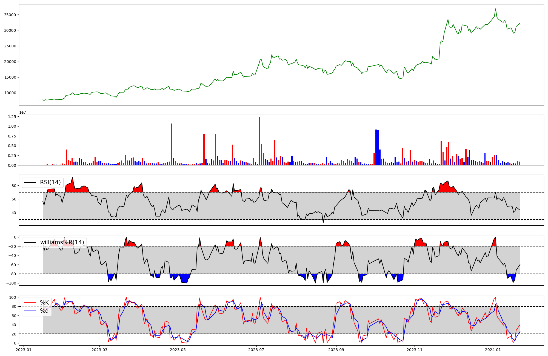Click the RSI(14) legend label
The image size is (548, 356).
[50, 182]
